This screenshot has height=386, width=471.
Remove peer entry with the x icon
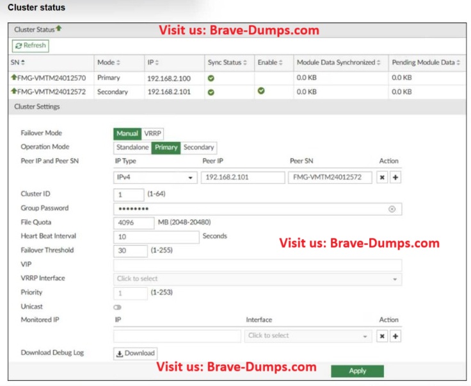coord(382,178)
